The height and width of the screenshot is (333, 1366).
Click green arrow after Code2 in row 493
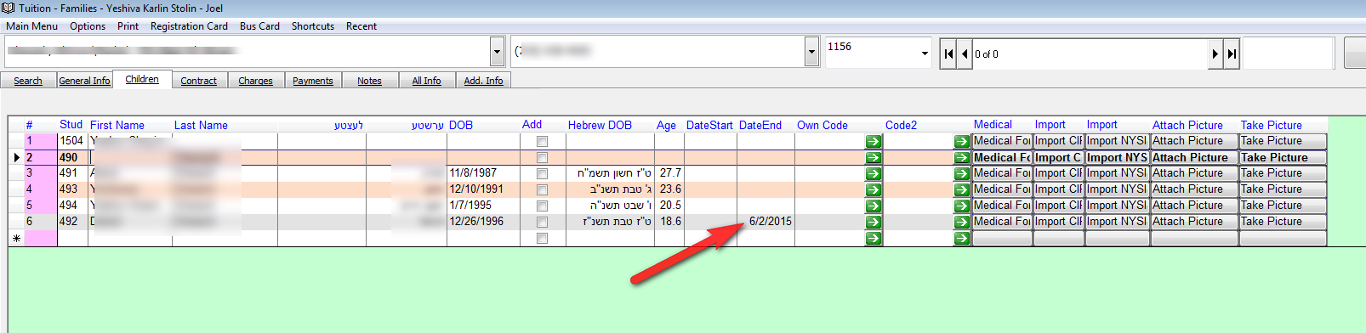pyautogui.click(x=962, y=189)
